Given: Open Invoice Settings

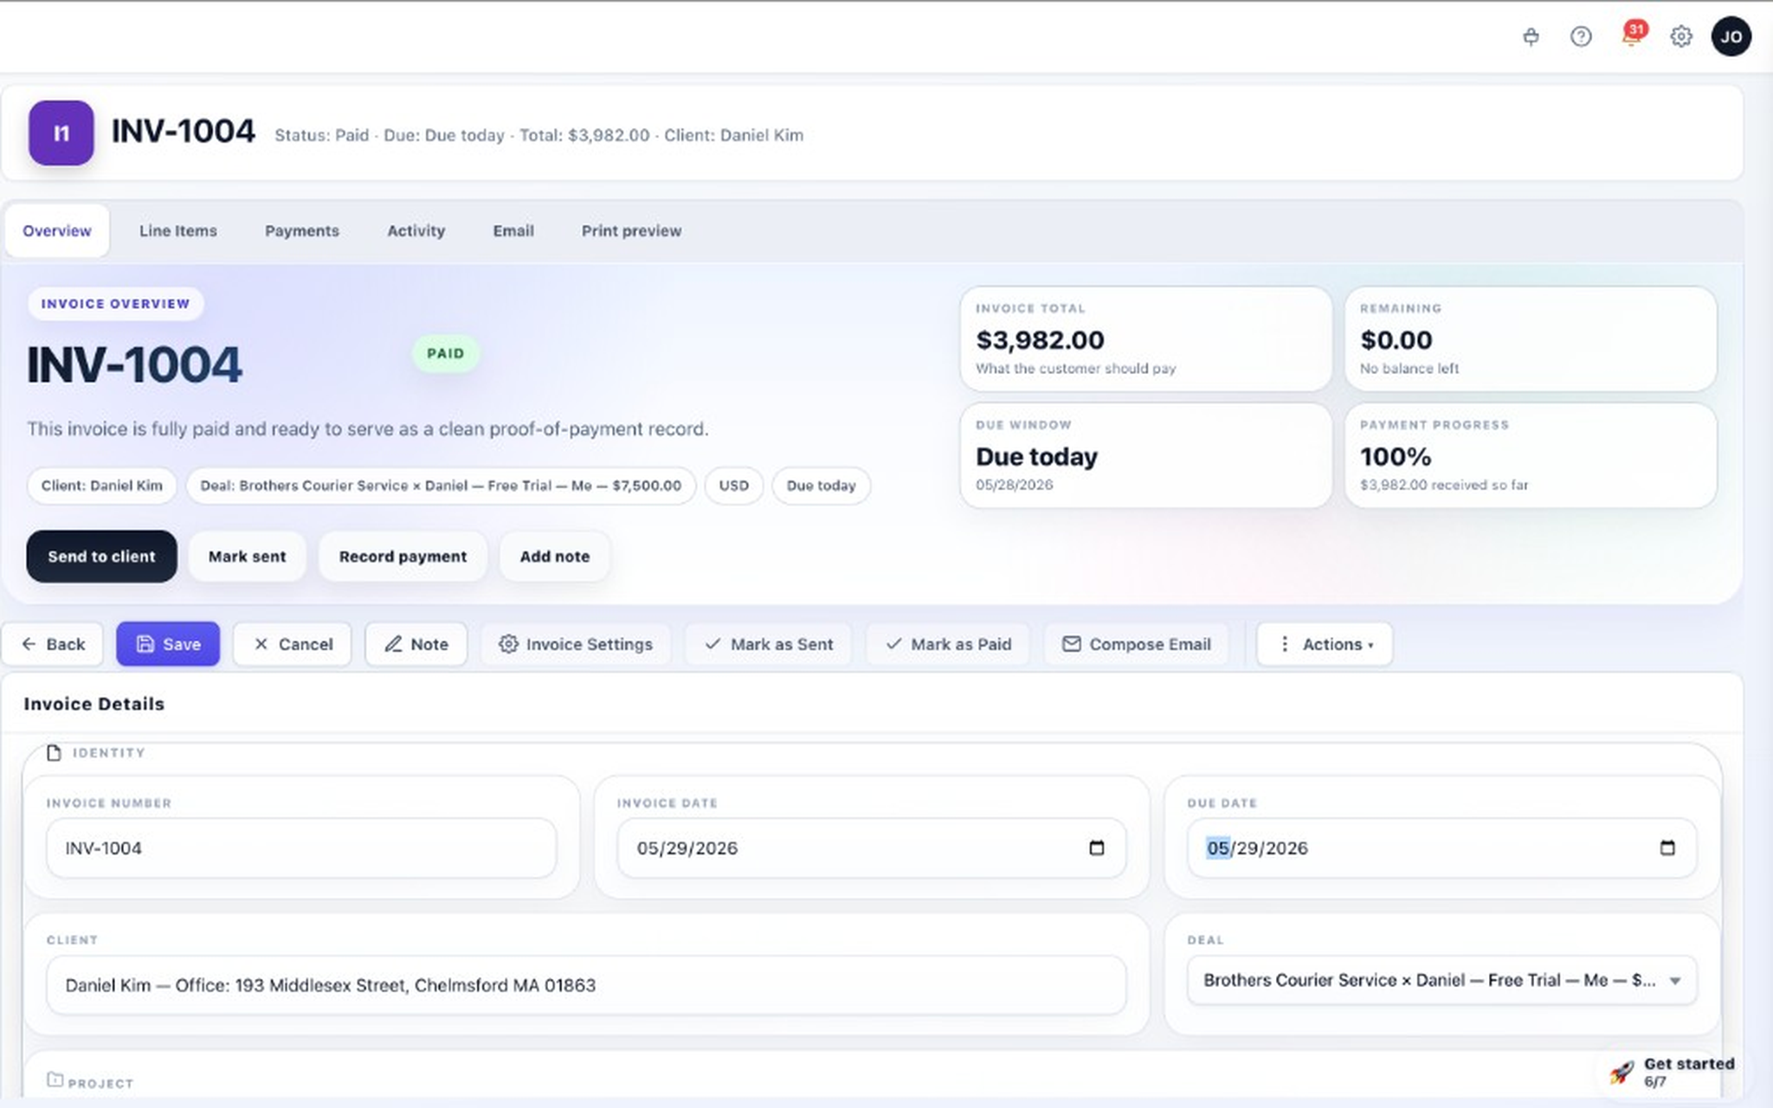Looking at the screenshot, I should [x=576, y=644].
